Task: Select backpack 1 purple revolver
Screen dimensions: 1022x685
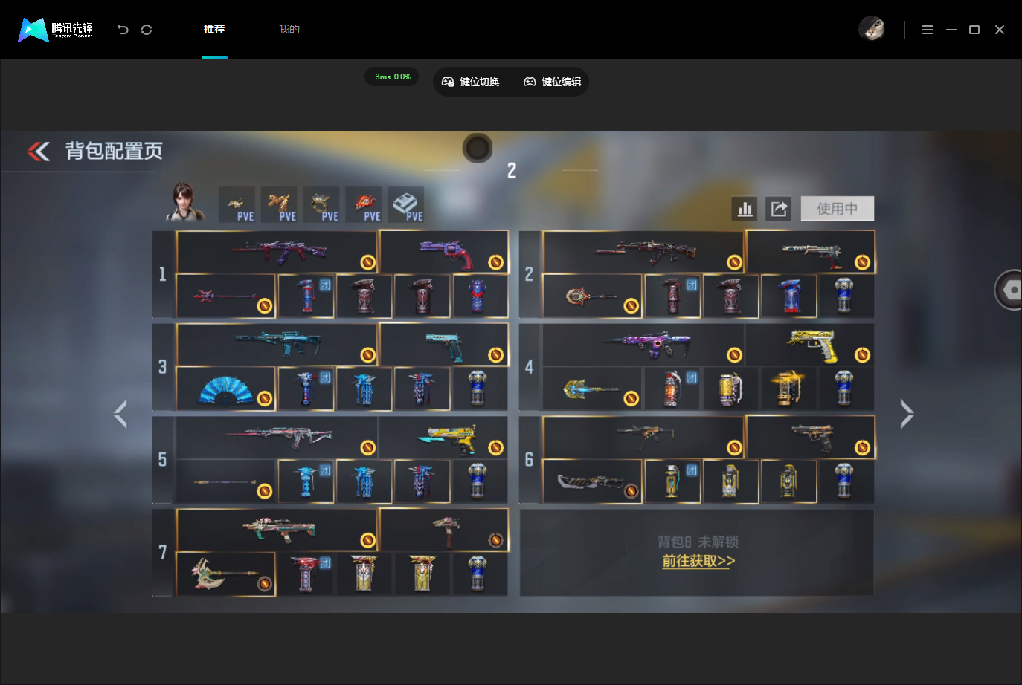Action: 444,252
